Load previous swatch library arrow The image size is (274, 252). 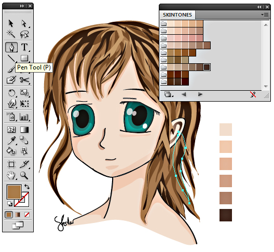184,94
